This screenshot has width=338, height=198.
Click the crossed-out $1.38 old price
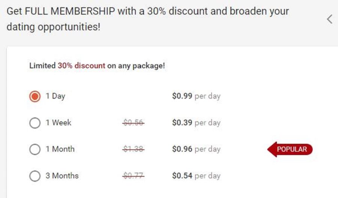click(x=133, y=149)
